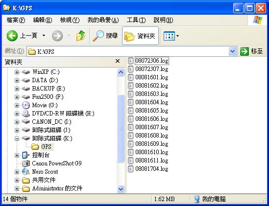Expand the 控制台 node

click(x=17, y=155)
